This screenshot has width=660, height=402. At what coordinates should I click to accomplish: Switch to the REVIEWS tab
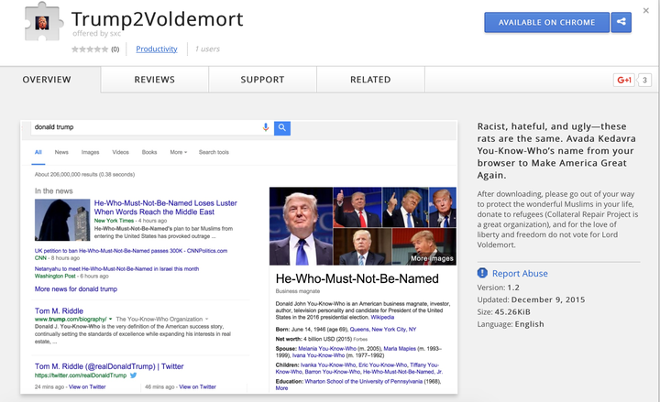155,80
